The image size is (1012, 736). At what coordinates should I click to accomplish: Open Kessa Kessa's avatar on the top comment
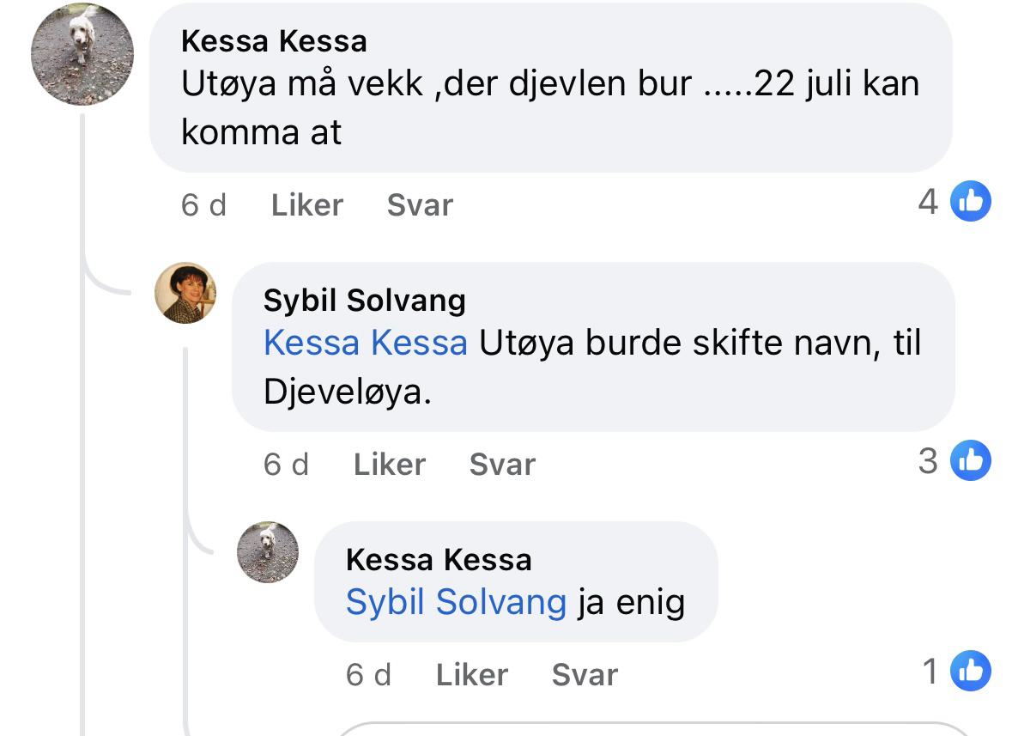82,54
